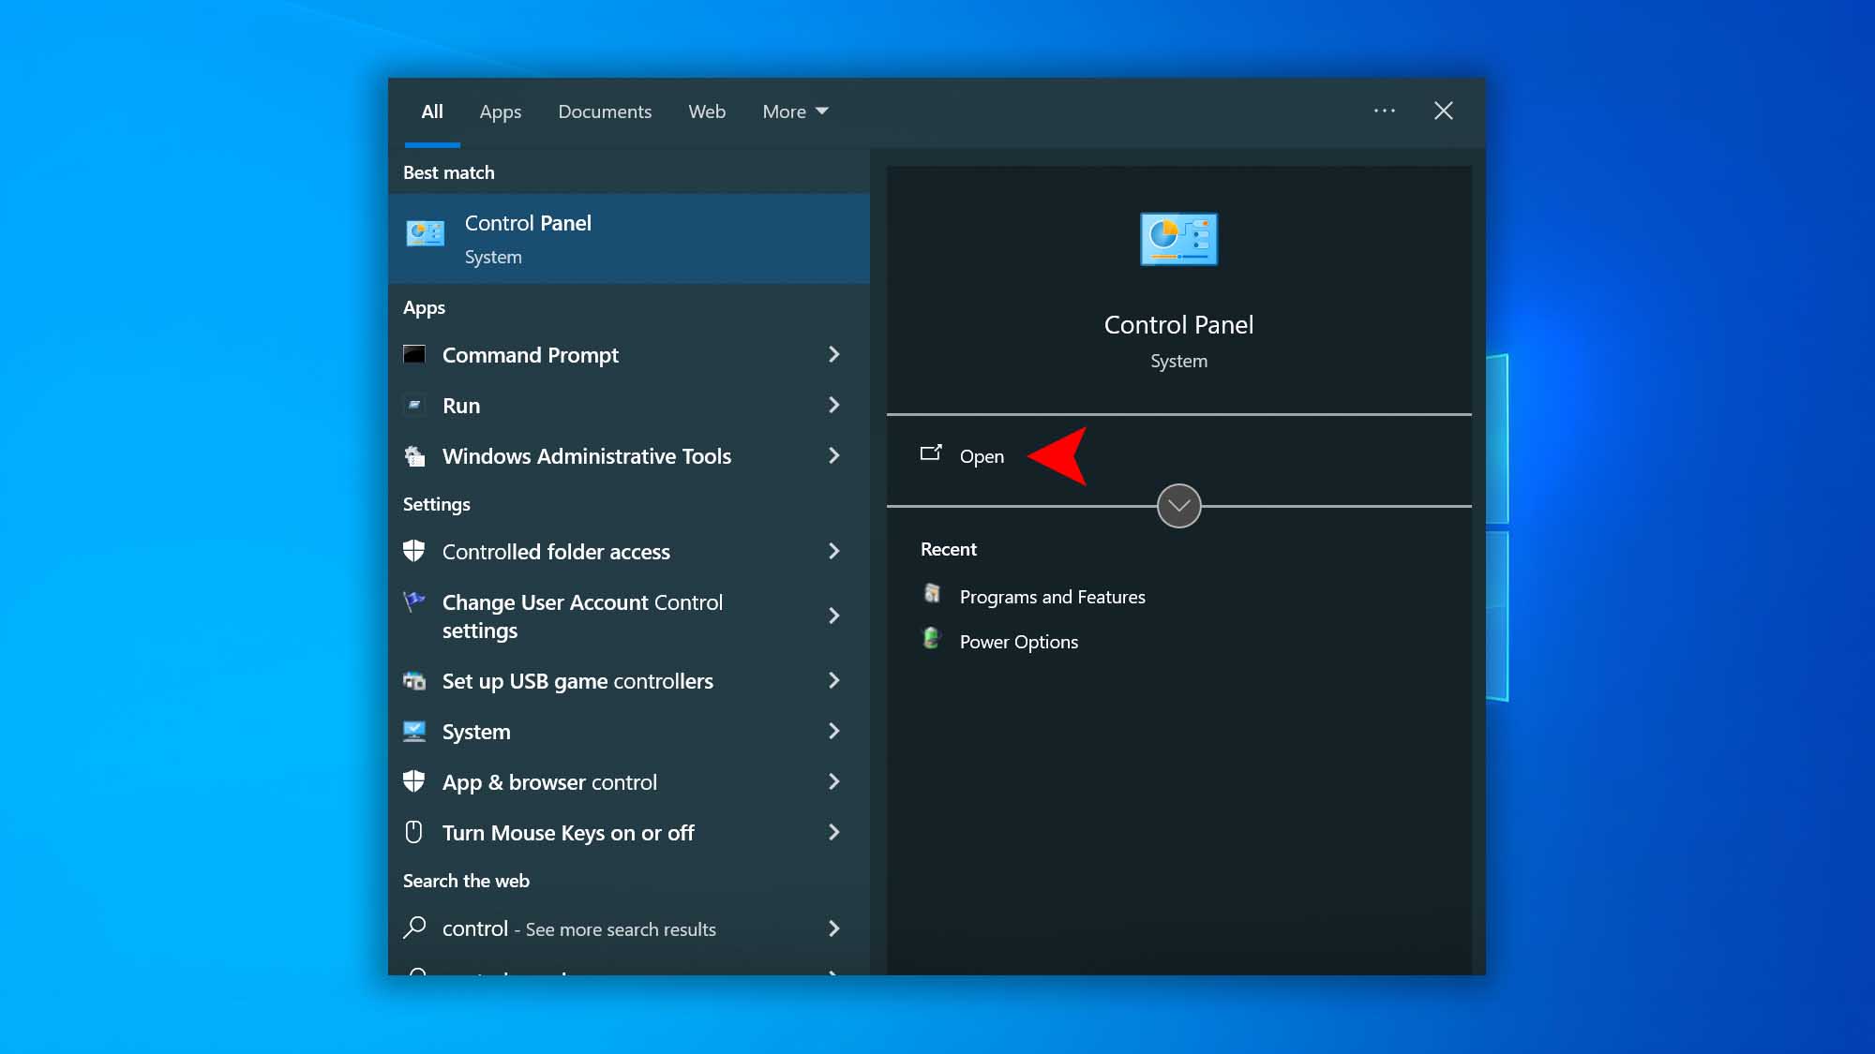The width and height of the screenshot is (1875, 1054).
Task: Expand Turn Mouse Keys on or off arrow
Action: [x=834, y=832]
